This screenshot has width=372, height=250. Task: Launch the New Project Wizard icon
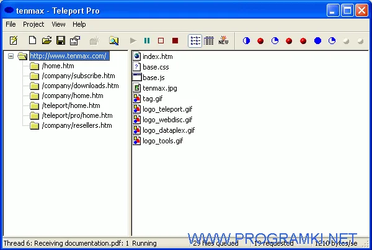(x=14, y=40)
